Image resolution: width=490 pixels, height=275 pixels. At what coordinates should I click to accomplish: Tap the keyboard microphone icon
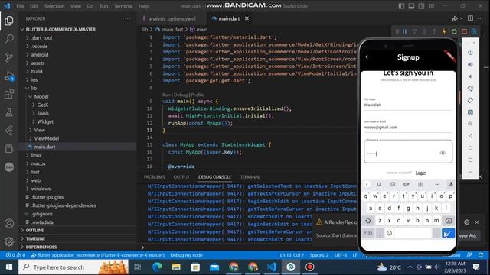(451, 184)
